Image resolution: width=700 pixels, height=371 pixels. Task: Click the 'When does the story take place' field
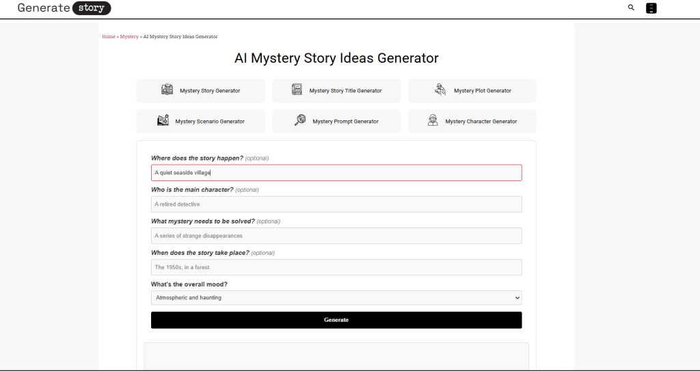coord(336,267)
